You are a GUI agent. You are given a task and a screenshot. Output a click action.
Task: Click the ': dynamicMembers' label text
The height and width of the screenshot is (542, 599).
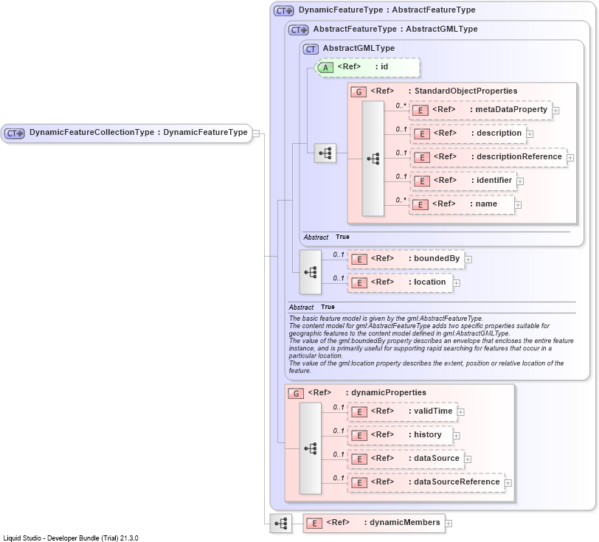click(402, 523)
